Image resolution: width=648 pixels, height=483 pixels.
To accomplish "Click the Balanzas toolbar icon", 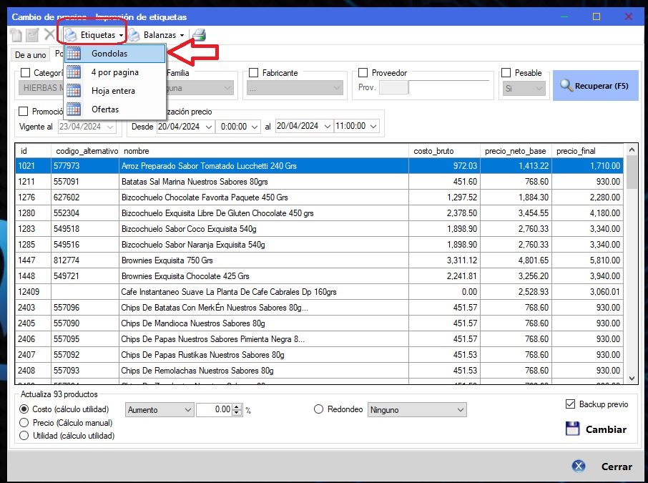I will click(x=134, y=35).
